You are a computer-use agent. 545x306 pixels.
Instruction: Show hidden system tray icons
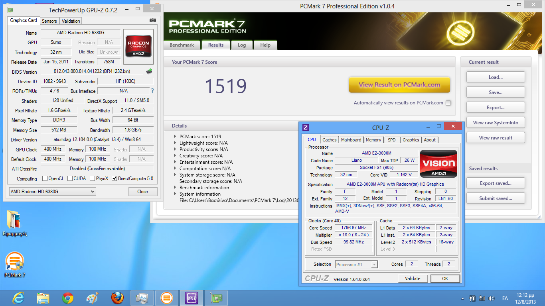[x=462, y=298]
